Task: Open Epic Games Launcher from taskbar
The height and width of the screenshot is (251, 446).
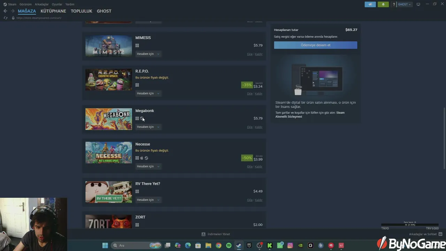Action: 249,245
